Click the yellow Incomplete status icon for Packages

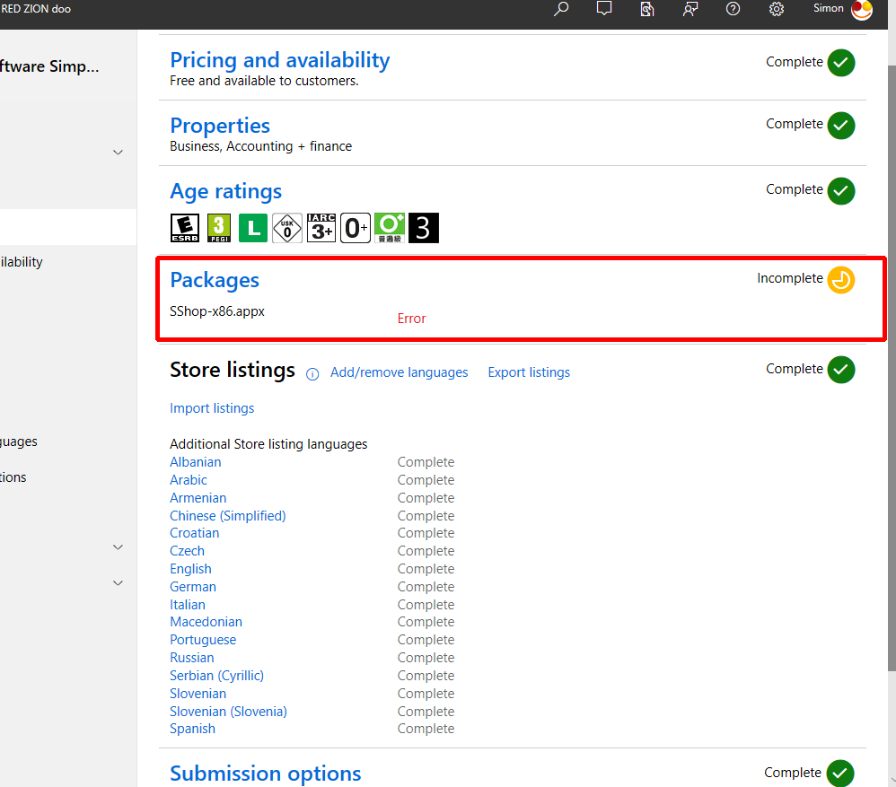point(841,280)
